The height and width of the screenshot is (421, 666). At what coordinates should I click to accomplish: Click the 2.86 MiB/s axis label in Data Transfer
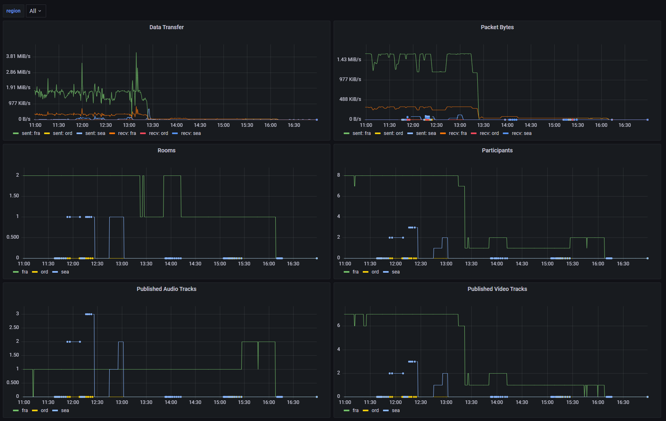pos(18,72)
